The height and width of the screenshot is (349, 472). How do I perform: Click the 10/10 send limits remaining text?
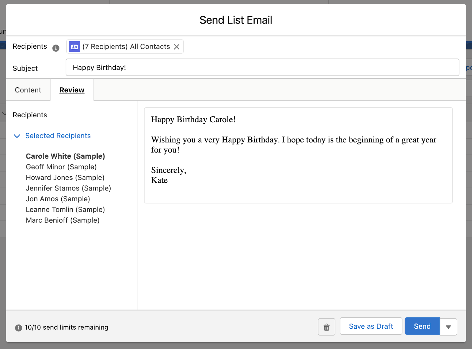click(66, 327)
